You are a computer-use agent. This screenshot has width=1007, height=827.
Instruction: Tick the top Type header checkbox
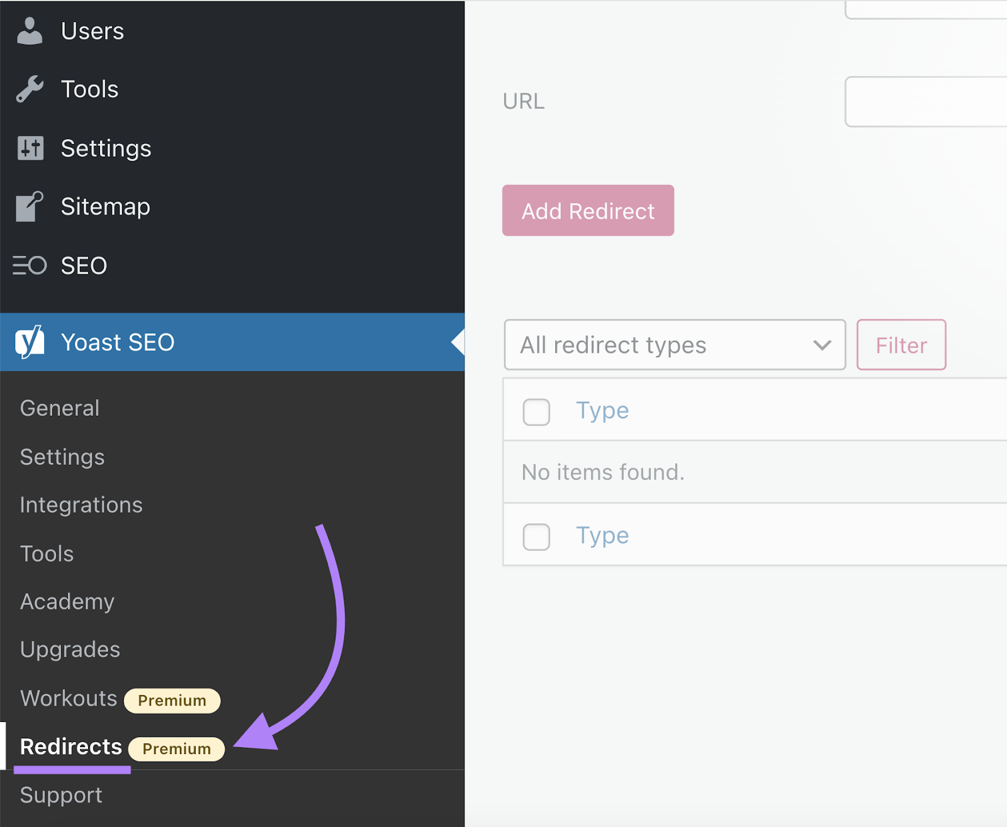tap(536, 412)
